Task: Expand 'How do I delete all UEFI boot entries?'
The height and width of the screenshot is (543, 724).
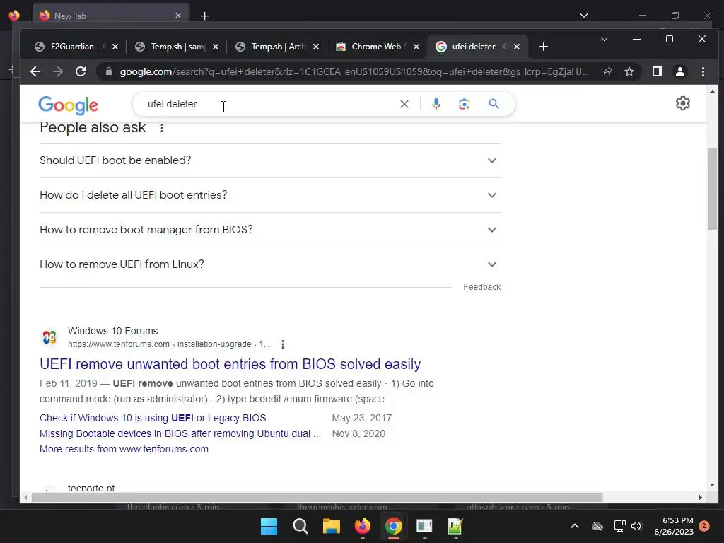Action: click(x=270, y=195)
